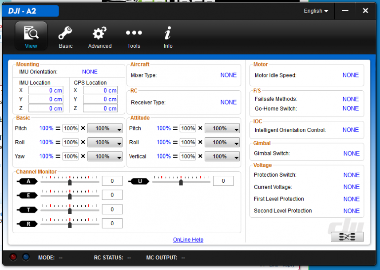Viewport: 380px width, 270px height.
Task: Click Mixer Type NONE value
Action: coord(228,75)
